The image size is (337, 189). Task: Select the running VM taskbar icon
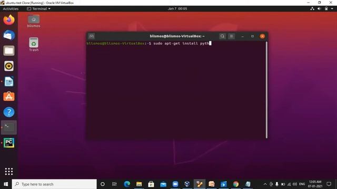click(x=200, y=184)
